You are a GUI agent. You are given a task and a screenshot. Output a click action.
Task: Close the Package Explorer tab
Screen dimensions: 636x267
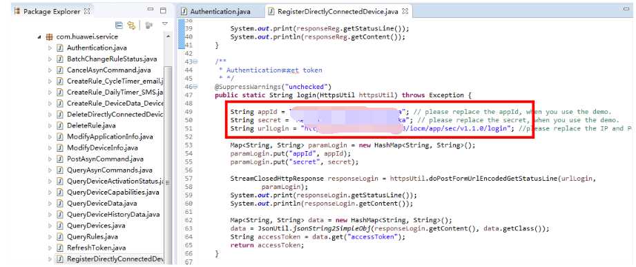tap(87, 11)
